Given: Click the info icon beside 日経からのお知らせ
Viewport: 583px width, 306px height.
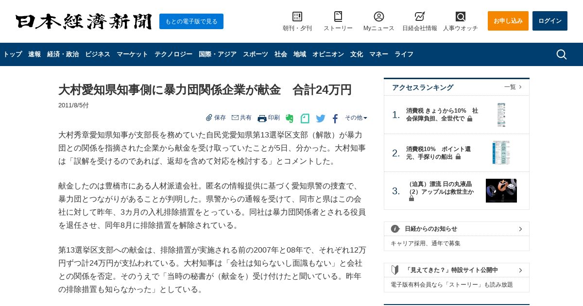Looking at the screenshot, I should point(395,229).
